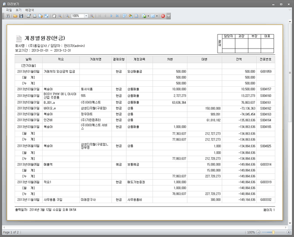Click the 계정별원장(현금) report title

click(45, 38)
